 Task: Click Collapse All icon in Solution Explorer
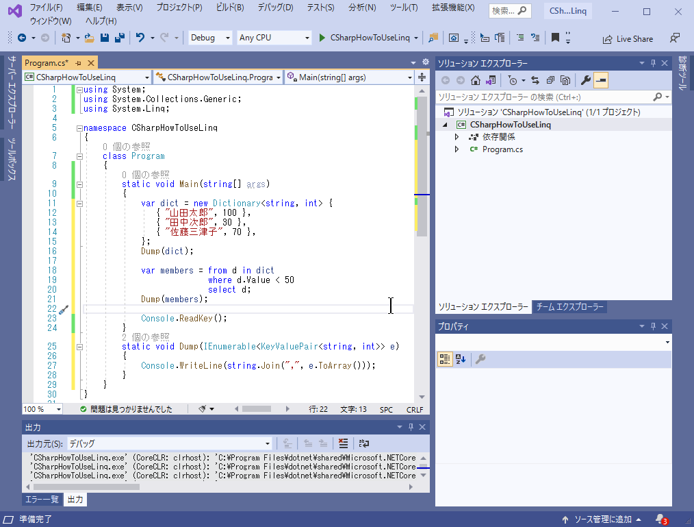[x=550, y=80]
